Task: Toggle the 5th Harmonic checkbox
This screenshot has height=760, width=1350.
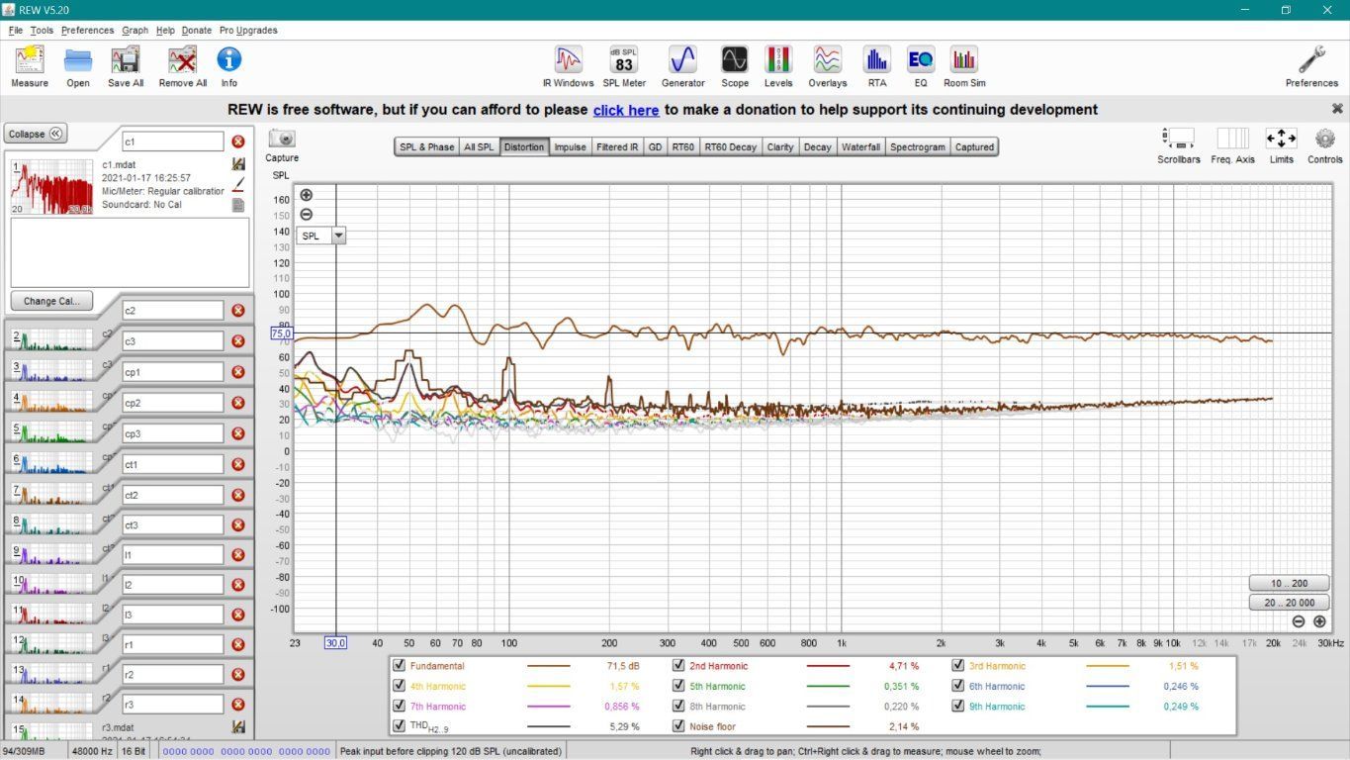Action: (678, 686)
